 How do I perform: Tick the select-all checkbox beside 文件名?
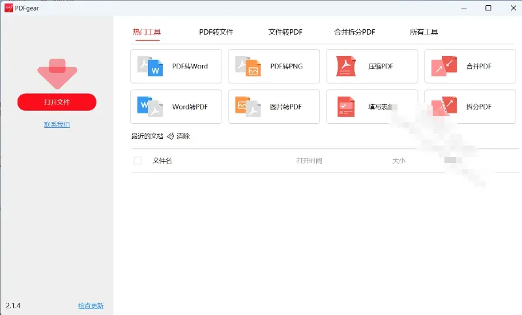[x=138, y=160]
